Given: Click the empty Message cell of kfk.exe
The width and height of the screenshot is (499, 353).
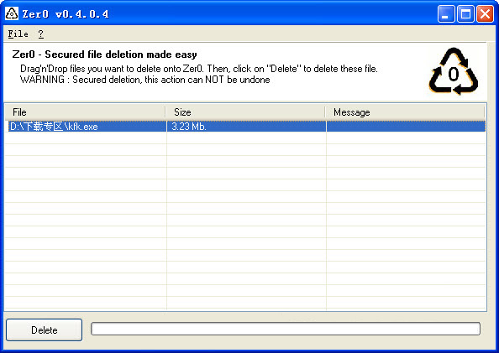Looking at the screenshot, I should (x=406, y=127).
